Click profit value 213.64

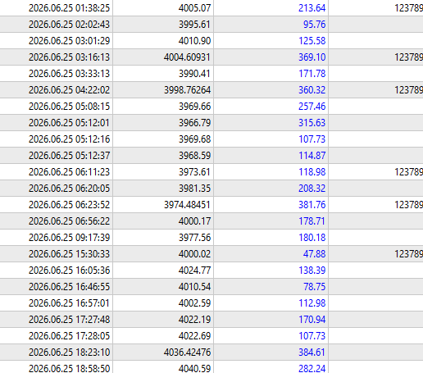312,8
